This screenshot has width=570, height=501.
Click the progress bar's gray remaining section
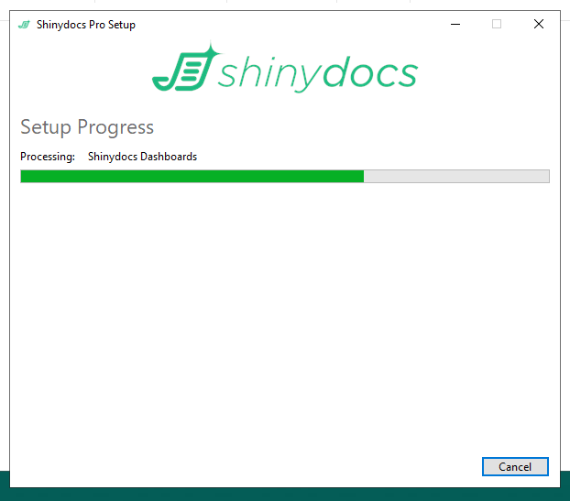pos(455,176)
